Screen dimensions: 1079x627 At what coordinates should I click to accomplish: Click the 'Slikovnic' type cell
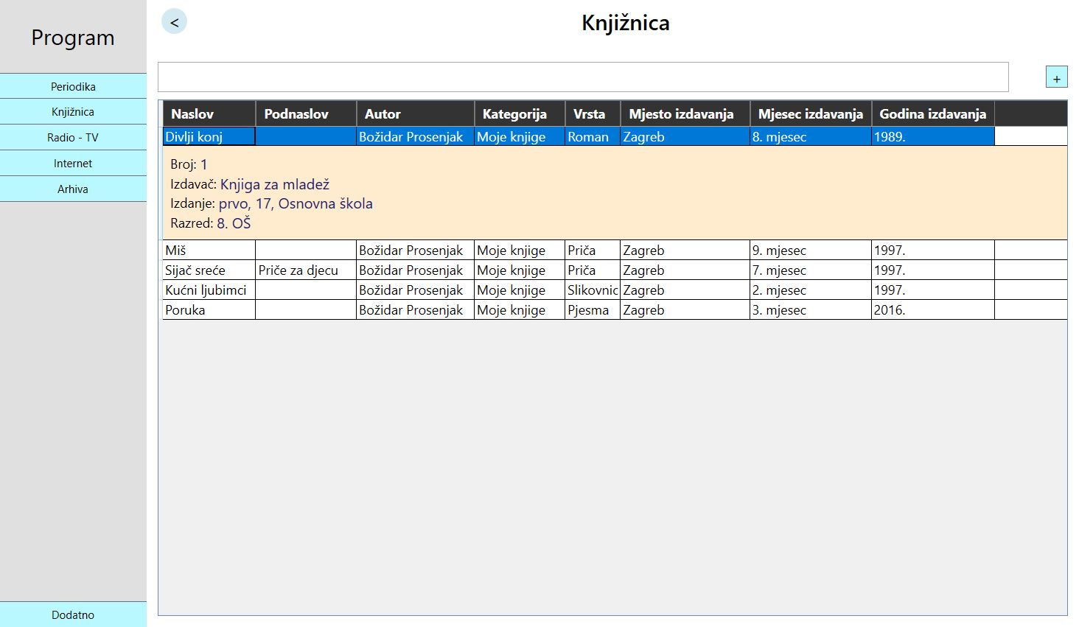click(593, 290)
